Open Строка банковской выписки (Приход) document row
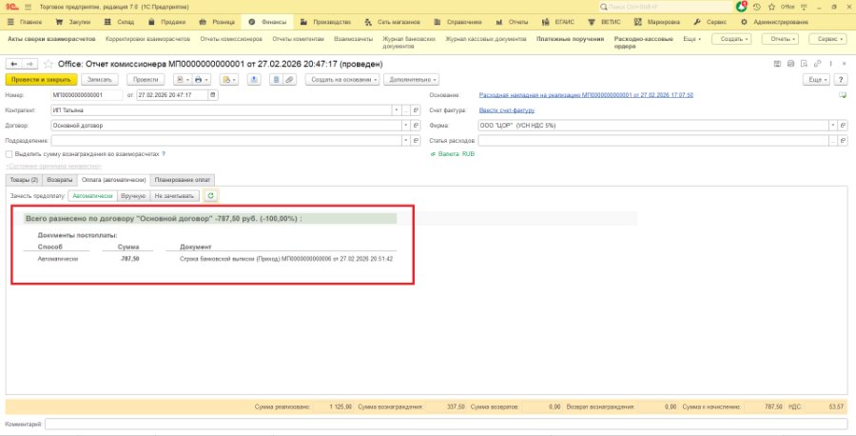This screenshot has height=436, width=856. [286, 259]
